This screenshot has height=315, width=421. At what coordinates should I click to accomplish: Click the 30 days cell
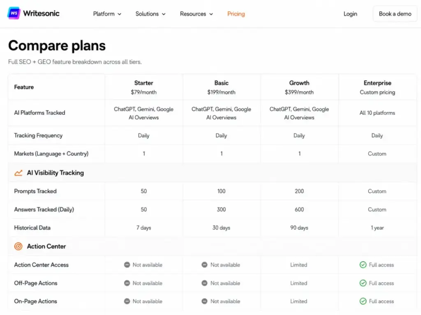pos(221,228)
